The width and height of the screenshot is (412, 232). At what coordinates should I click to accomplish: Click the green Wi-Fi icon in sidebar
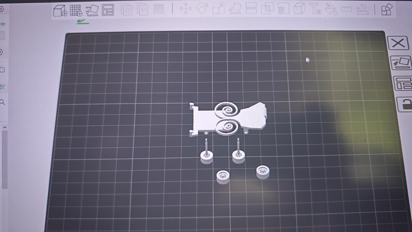tap(3, 25)
